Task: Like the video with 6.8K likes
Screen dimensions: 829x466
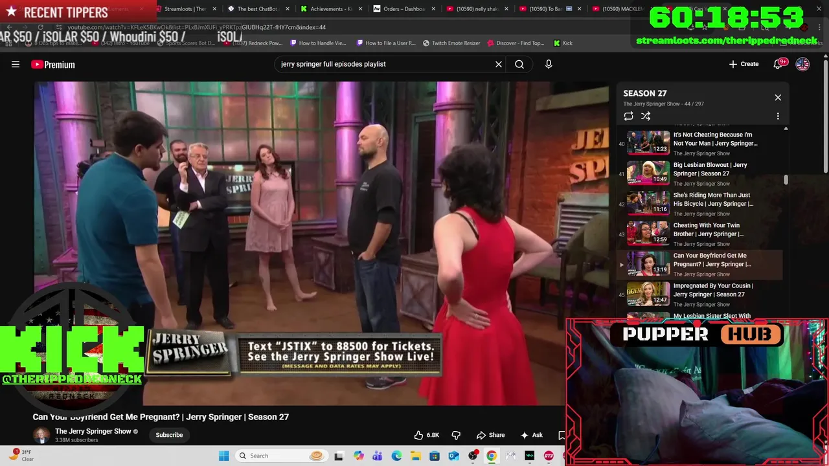Action: pyautogui.click(x=427, y=435)
